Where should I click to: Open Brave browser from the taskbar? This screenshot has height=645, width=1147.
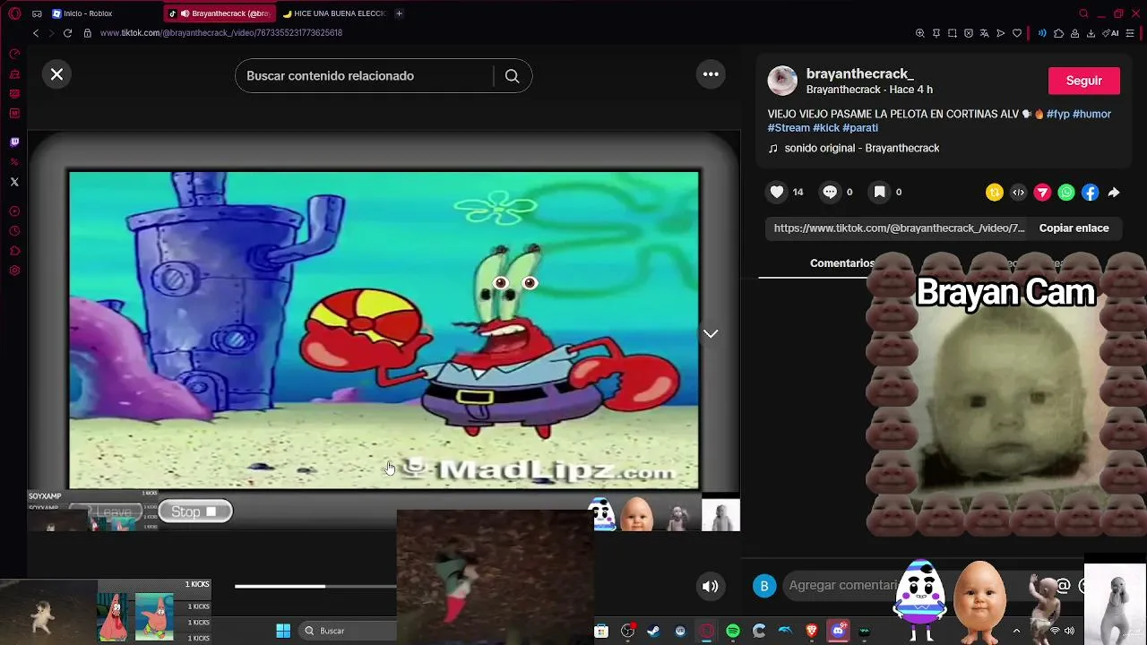click(x=812, y=631)
